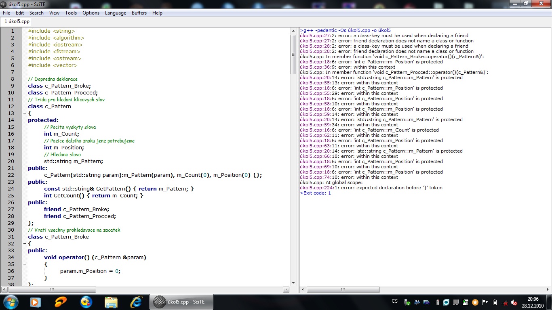Click the orange star tray icon
This screenshot has height=310, width=552.
[475, 302]
